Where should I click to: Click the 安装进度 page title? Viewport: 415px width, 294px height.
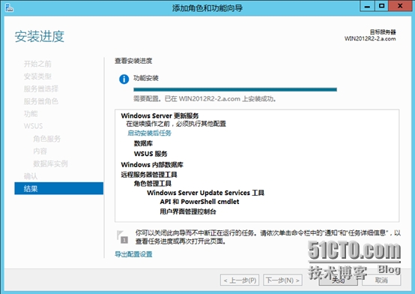click(40, 36)
